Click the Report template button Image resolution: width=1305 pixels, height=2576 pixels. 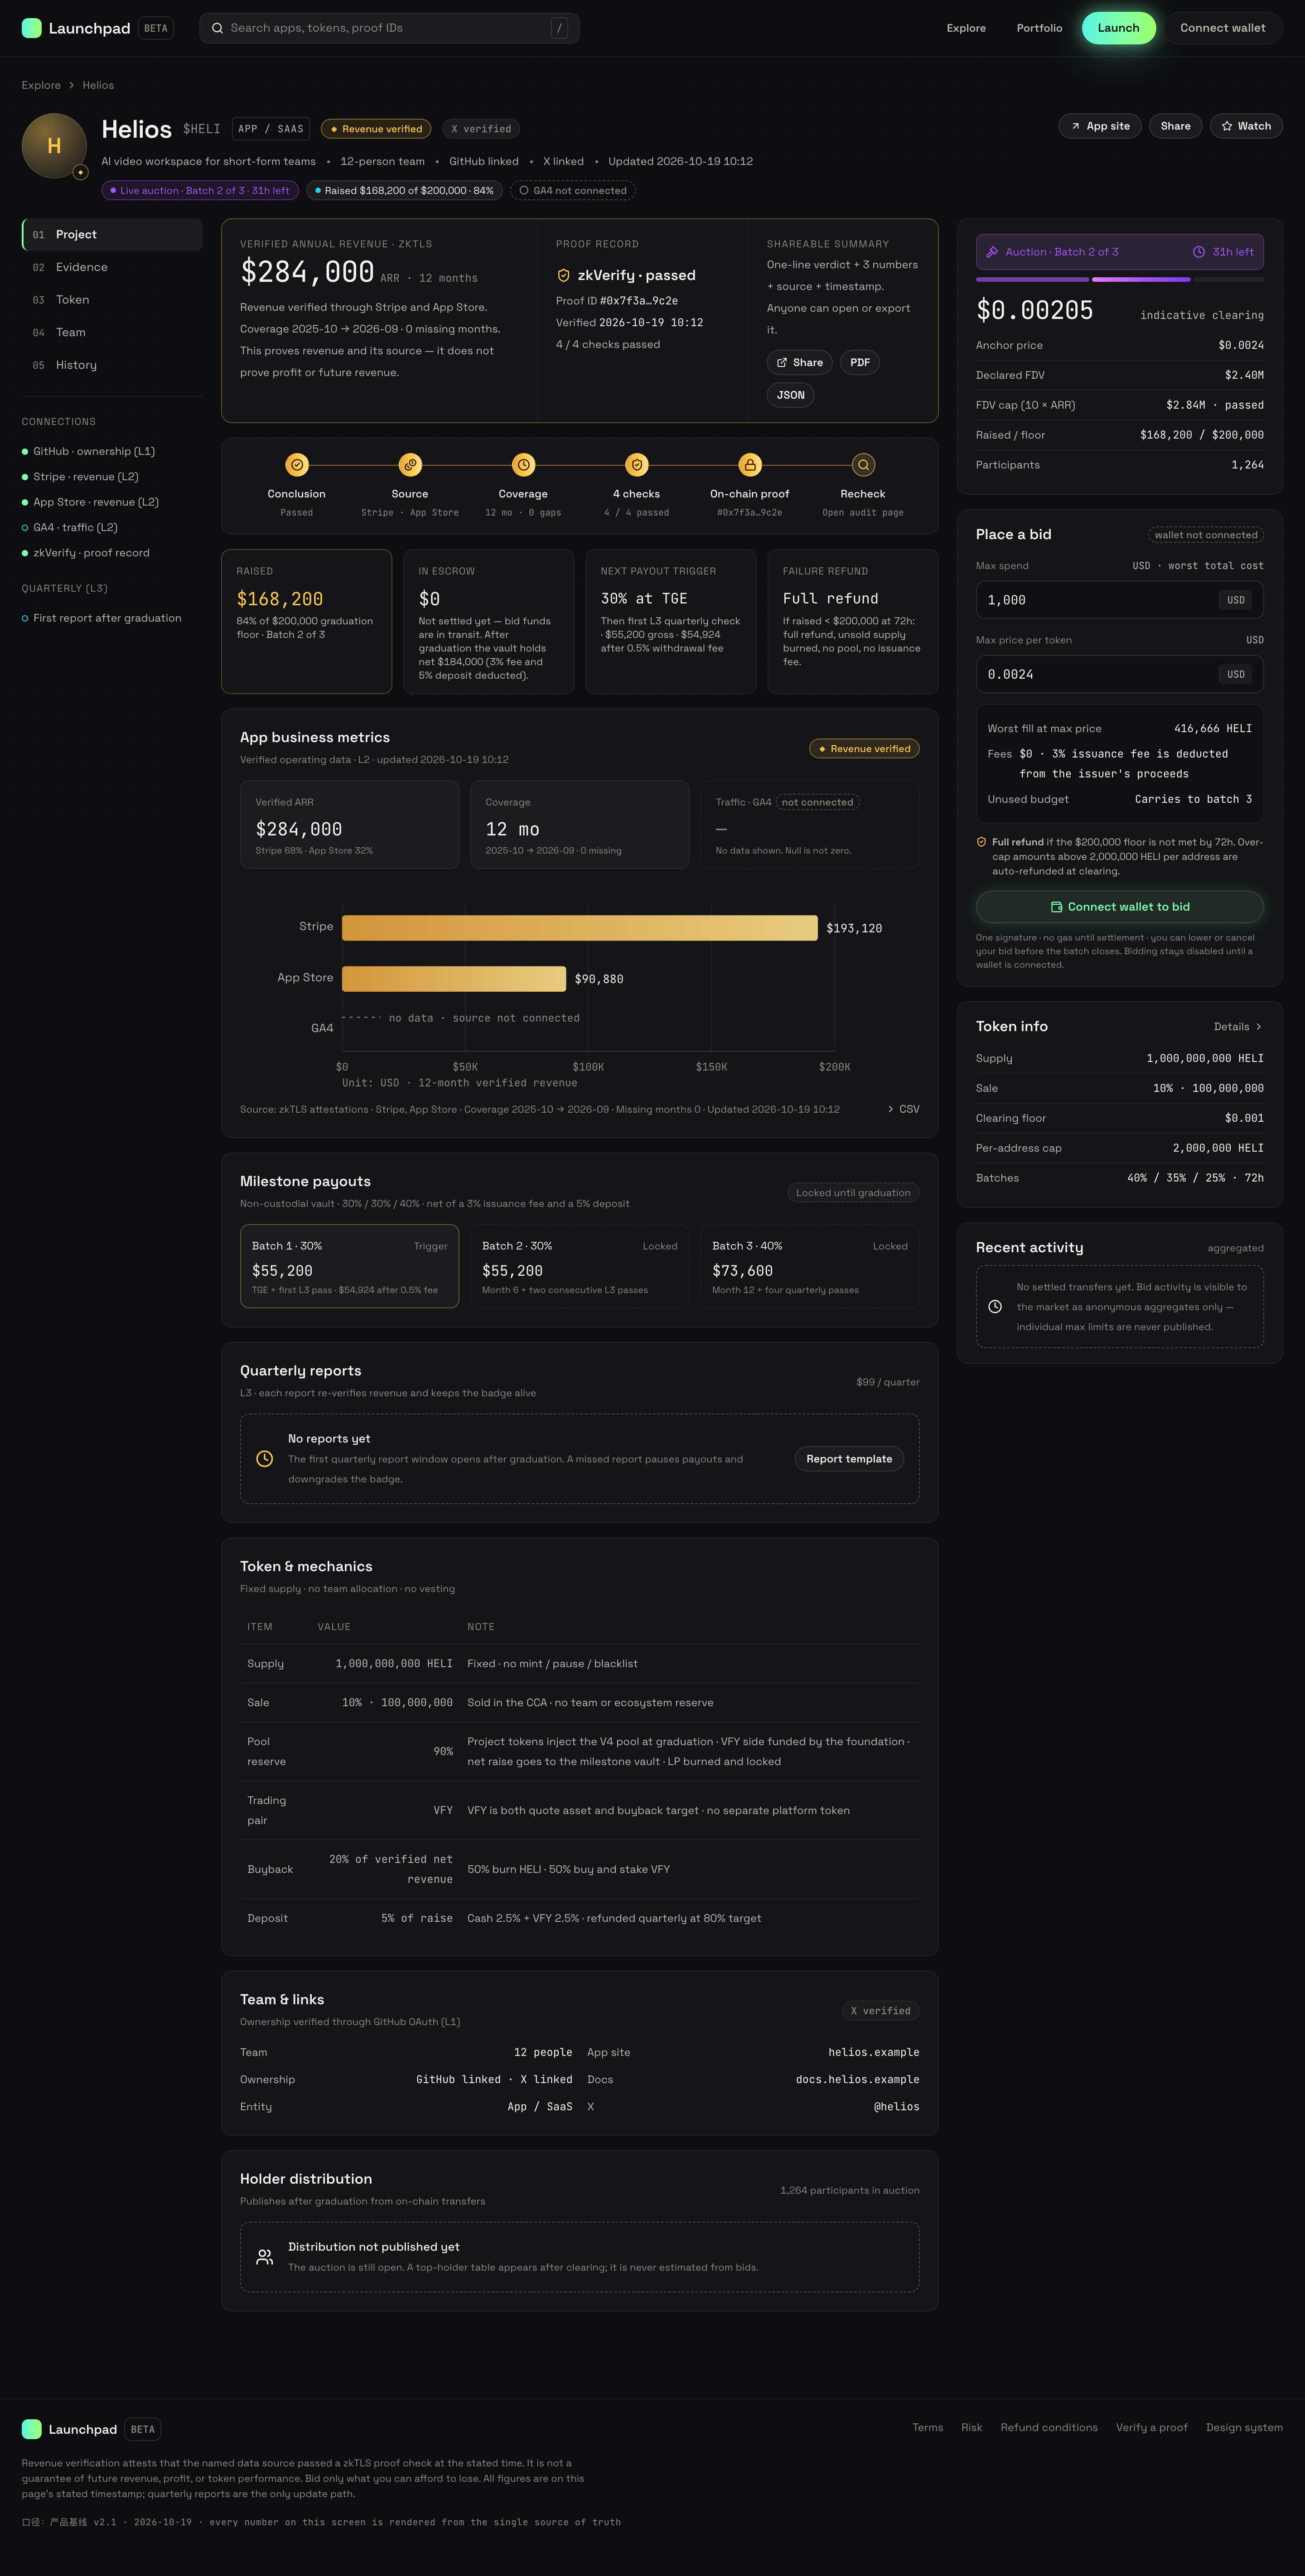tap(849, 1459)
